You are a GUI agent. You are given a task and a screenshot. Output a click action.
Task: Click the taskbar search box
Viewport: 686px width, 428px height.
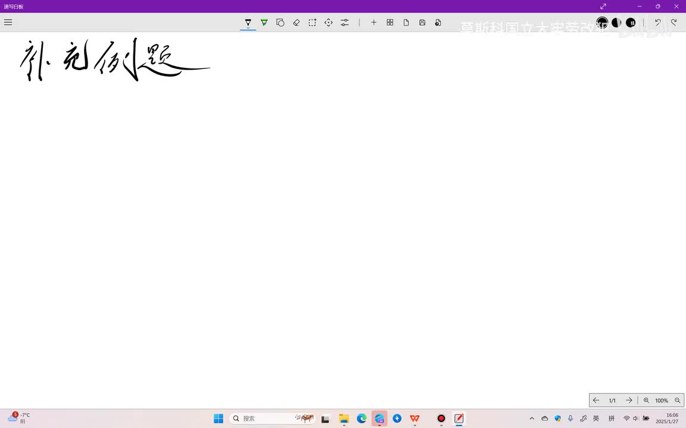tap(272, 418)
